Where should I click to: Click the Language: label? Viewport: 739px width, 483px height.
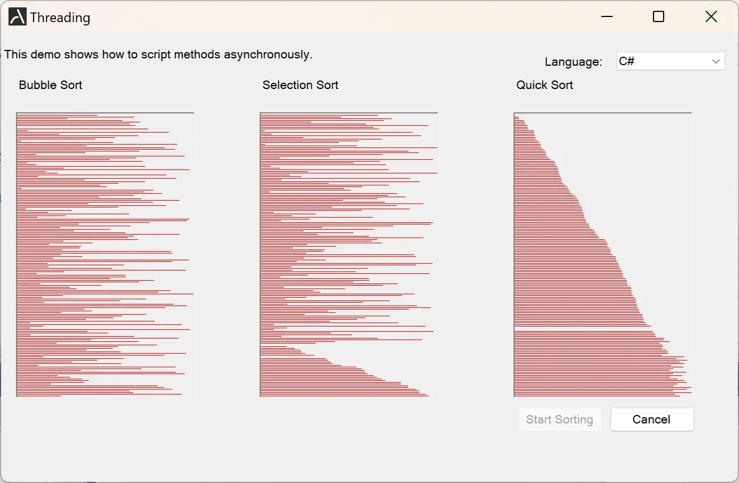(573, 62)
